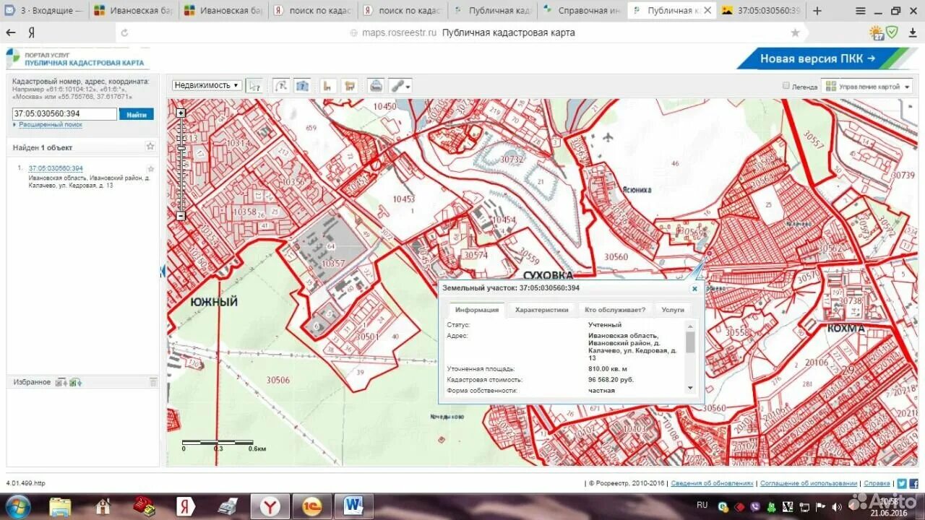Open the Управление картой dropdown
Viewport: 925px width, 520px height.
coord(866,86)
